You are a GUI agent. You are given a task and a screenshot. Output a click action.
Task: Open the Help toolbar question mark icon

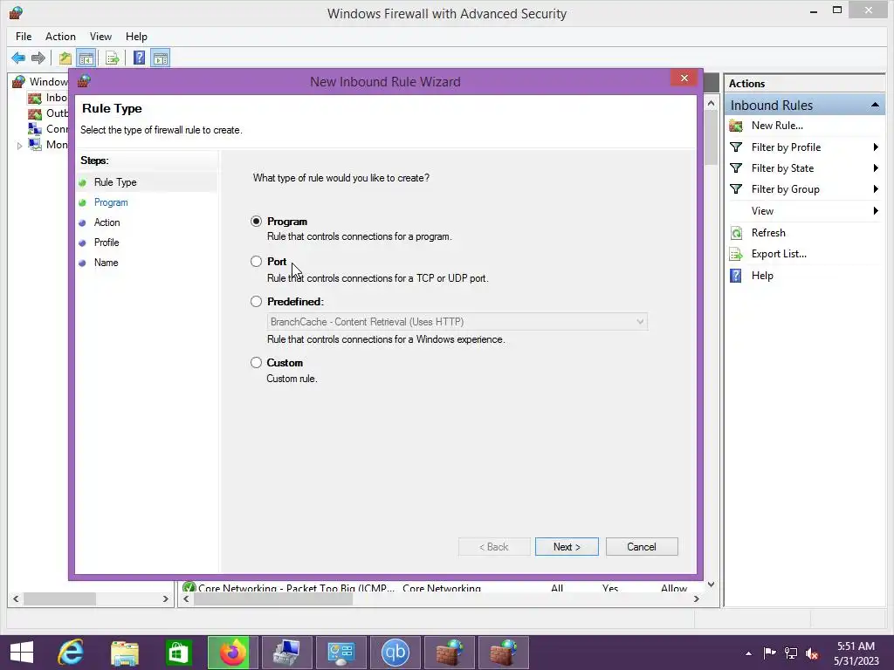click(x=139, y=58)
